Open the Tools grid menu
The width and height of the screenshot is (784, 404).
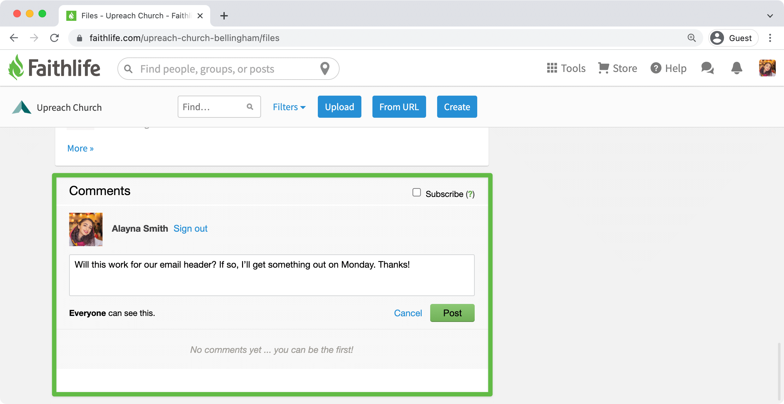566,68
